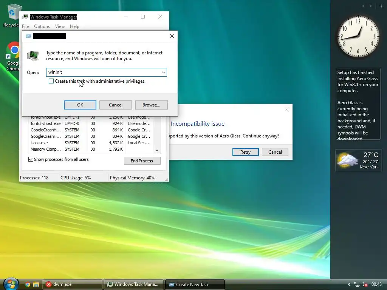
Task: Enable create task with administrative privileges
Action: [x=51, y=81]
